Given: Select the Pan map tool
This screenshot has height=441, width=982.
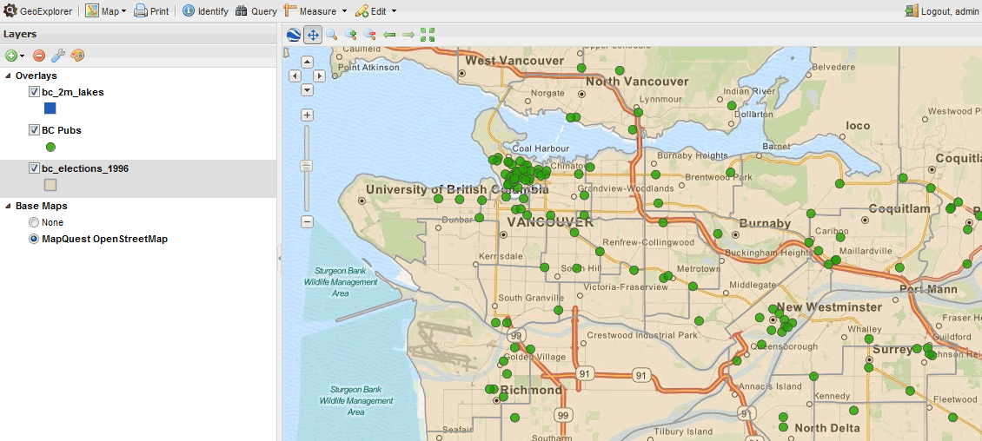Looking at the screenshot, I should click(x=313, y=35).
